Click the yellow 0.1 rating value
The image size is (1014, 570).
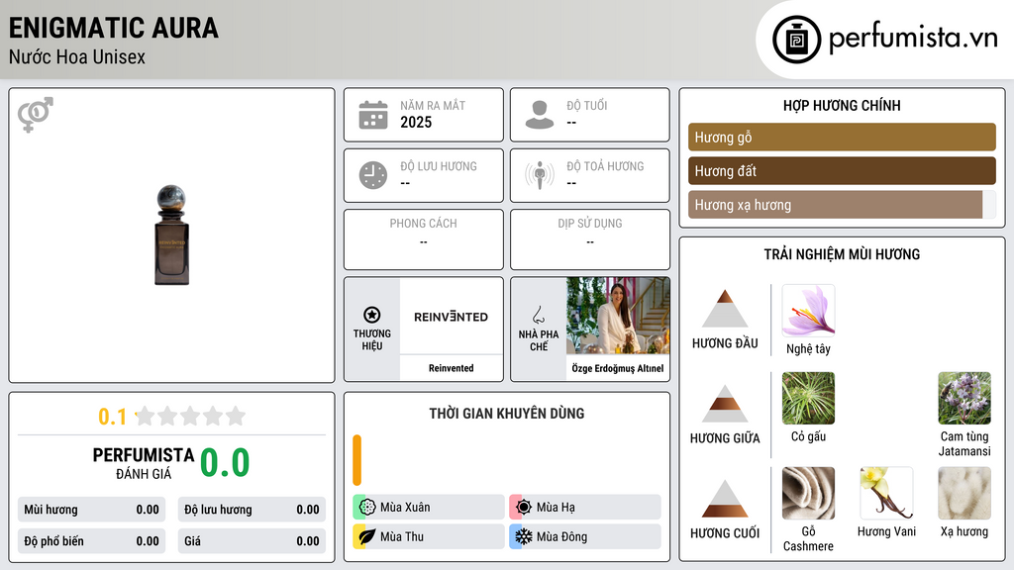point(113,417)
